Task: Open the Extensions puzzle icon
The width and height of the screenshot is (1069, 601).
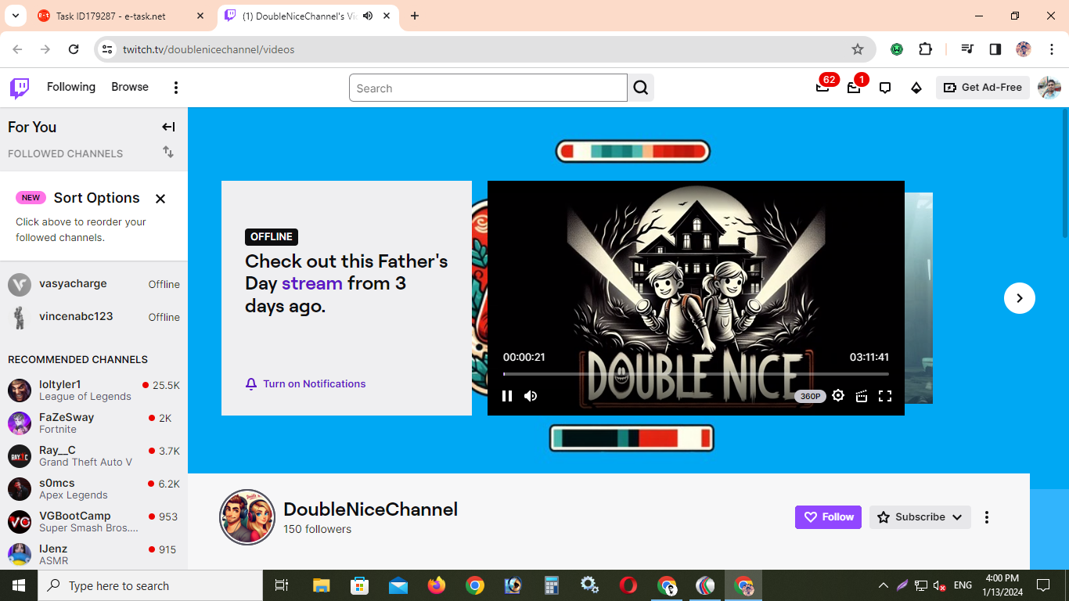Action: 925,49
